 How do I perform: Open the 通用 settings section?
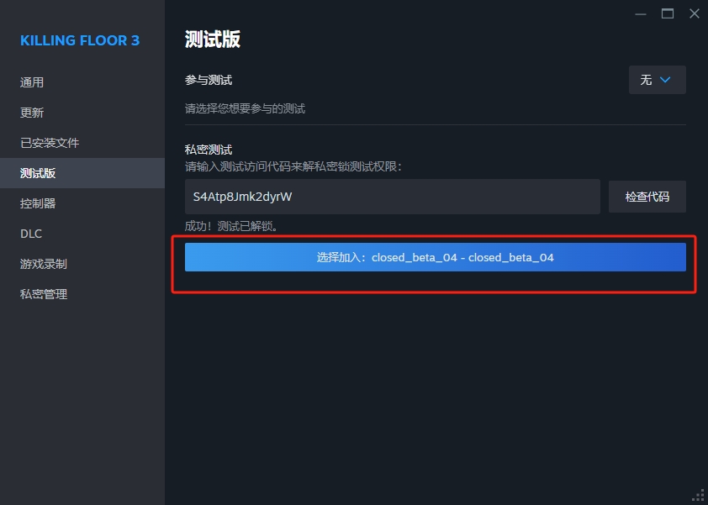82,82
